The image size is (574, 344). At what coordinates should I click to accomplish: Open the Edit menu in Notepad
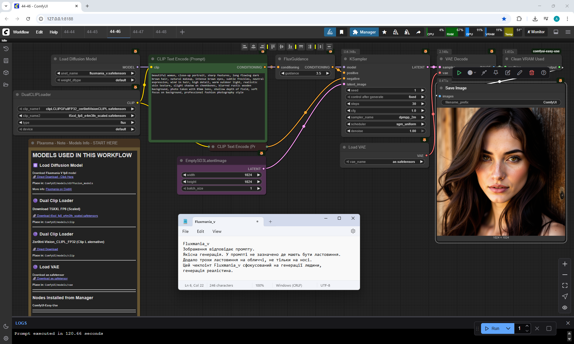click(200, 231)
